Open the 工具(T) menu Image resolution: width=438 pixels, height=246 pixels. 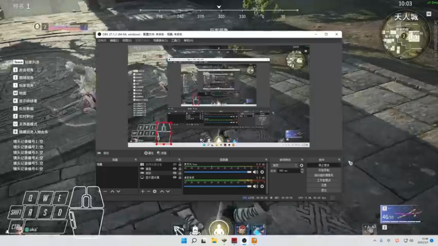176,40
